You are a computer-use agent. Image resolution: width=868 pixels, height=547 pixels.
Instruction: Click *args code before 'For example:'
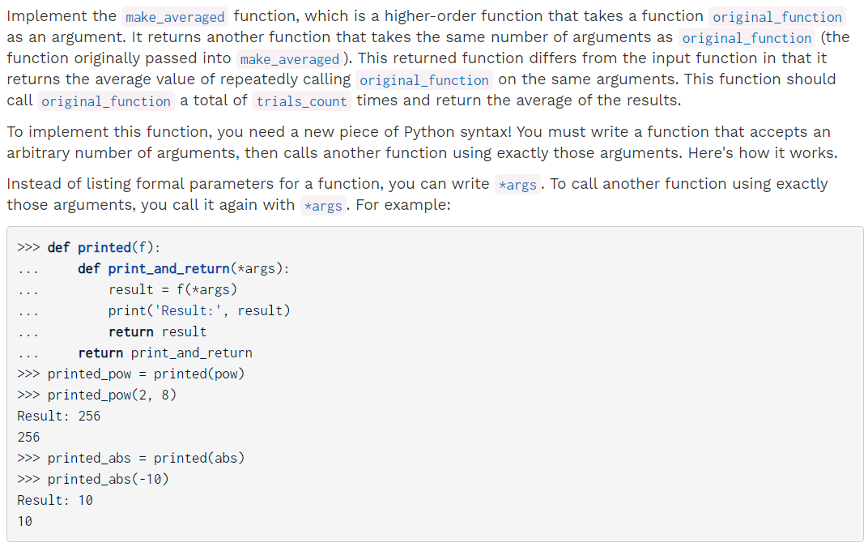pyautogui.click(x=323, y=205)
